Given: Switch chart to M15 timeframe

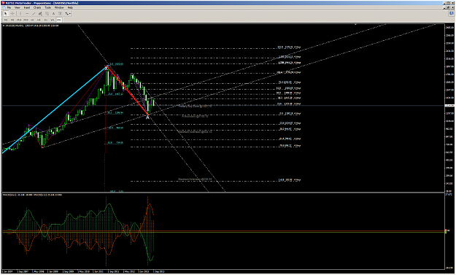Looking at the screenshot, I should point(19,20).
